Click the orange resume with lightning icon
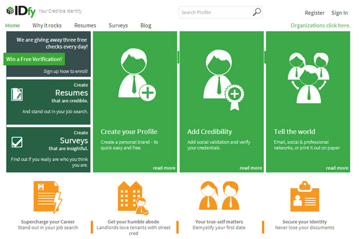Screen dimensions: 359x239 [48, 197]
